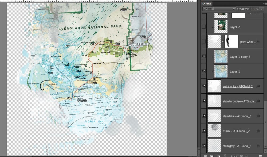Click thumbnail of stain gray layer
This screenshot has width=267, height=157.
click(x=214, y=145)
